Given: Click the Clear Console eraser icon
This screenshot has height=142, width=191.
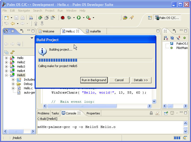Looking at the screenshot, I should point(157,113).
